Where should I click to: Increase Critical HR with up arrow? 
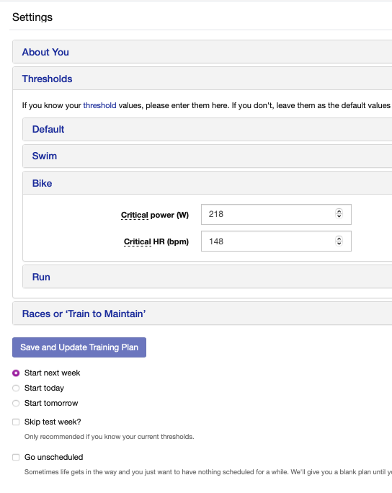(339, 239)
